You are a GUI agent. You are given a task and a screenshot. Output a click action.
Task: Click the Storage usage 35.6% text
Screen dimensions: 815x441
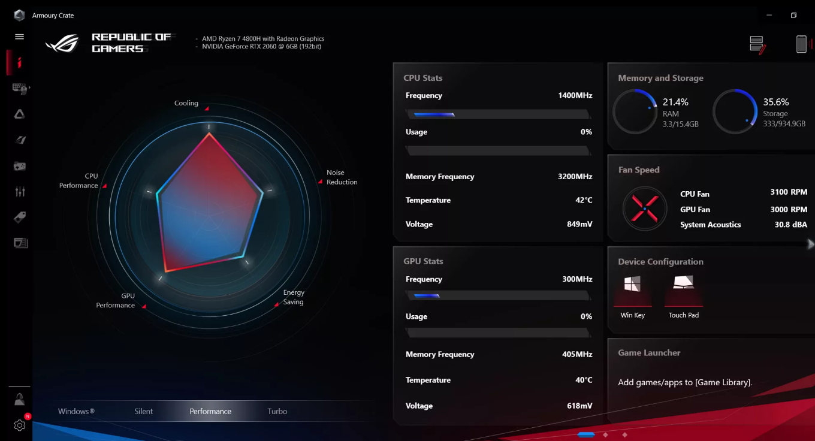pos(776,102)
